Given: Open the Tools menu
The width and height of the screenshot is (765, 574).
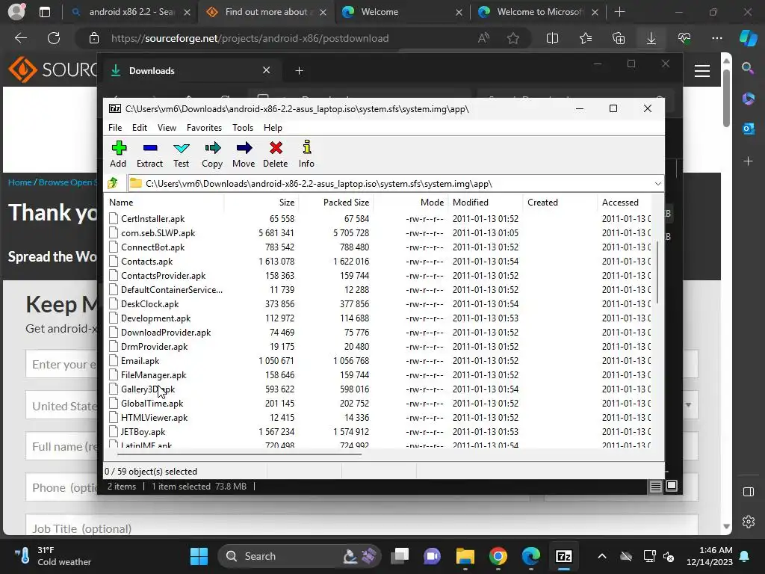Looking at the screenshot, I should pos(243,127).
